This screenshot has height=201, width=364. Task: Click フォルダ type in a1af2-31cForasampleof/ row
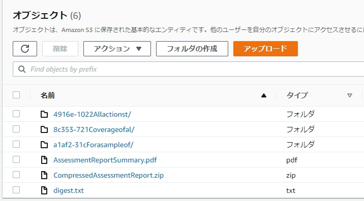[300, 145]
